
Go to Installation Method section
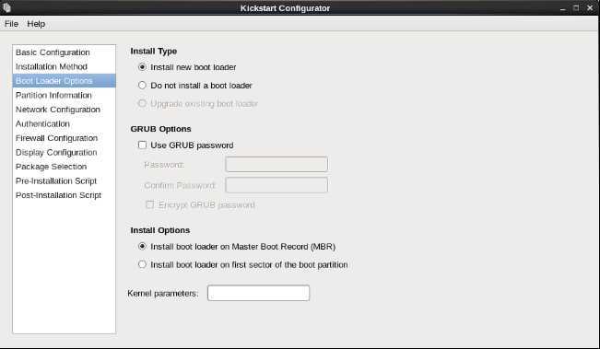click(x=64, y=66)
